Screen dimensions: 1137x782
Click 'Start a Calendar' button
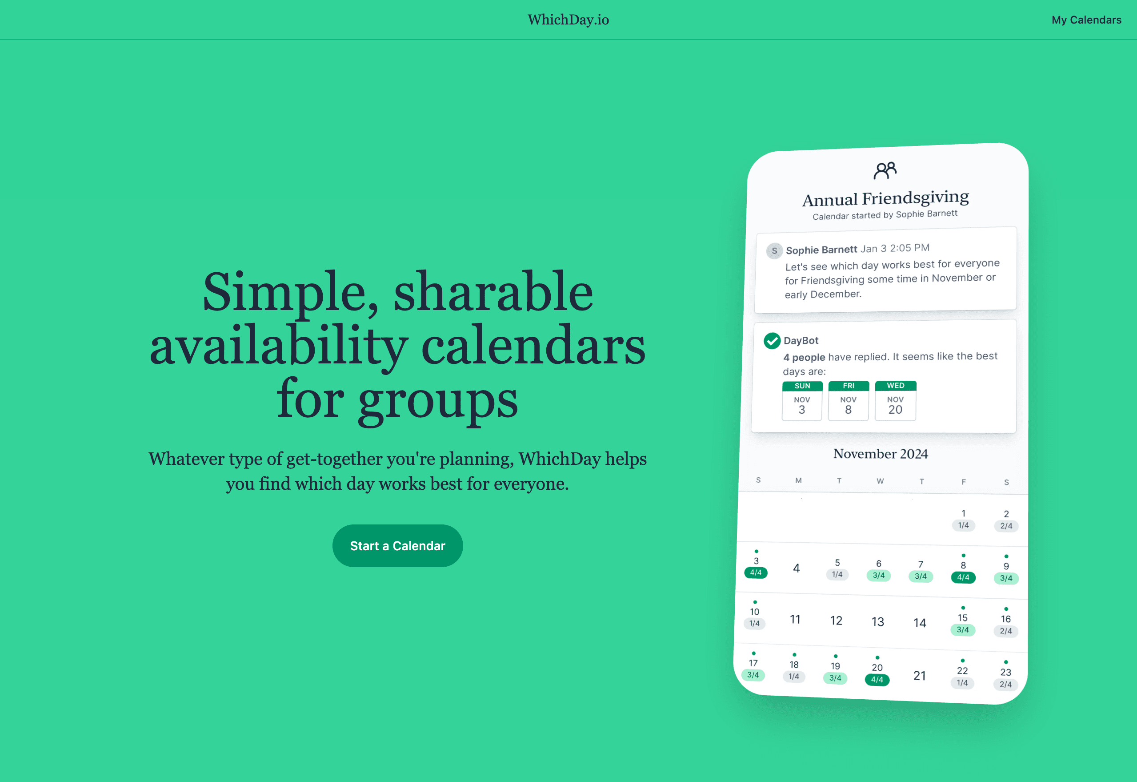tap(397, 545)
